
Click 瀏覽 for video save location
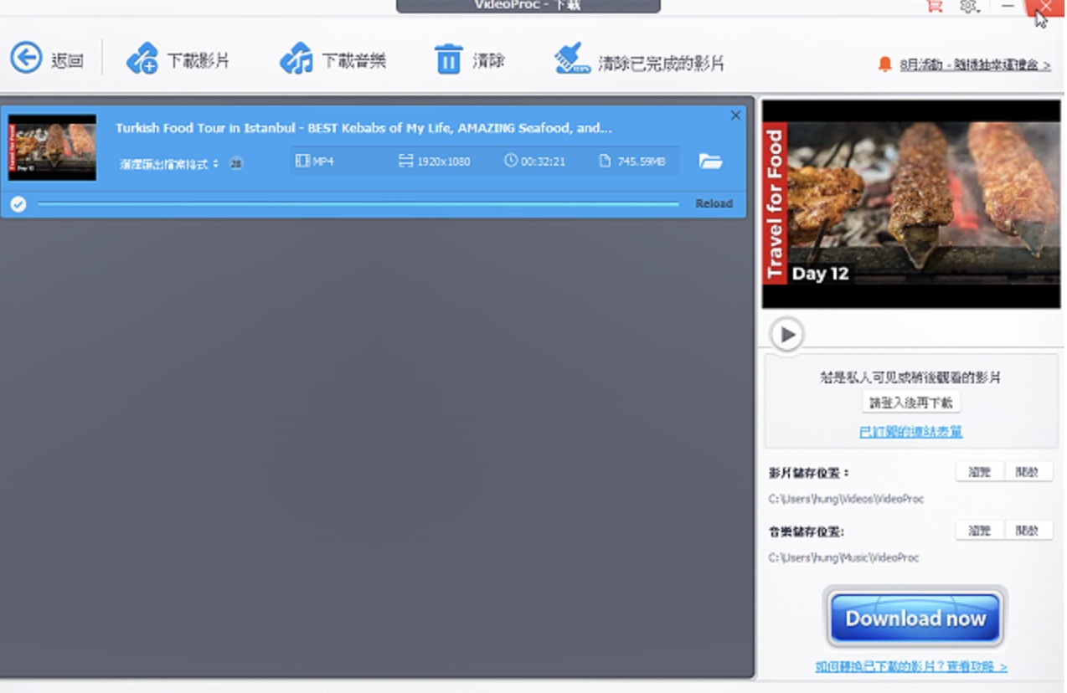pos(979,472)
